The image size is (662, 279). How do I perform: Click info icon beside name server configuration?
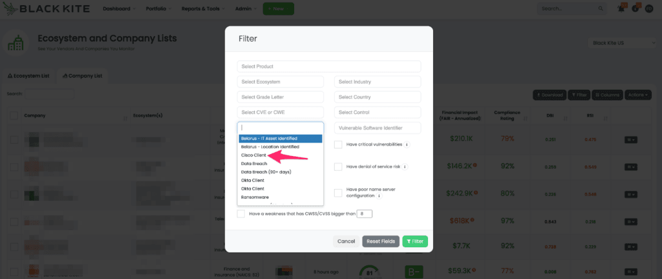pos(379,195)
